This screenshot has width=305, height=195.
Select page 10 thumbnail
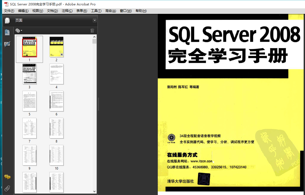click(x=56, y=155)
